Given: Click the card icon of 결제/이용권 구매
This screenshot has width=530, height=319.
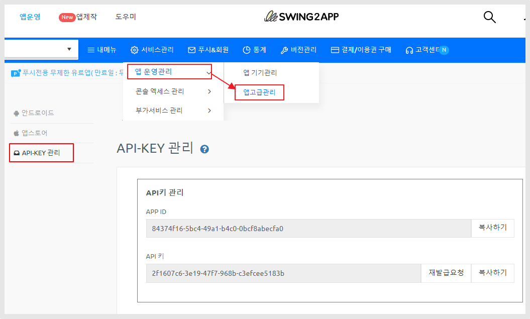Looking at the screenshot, I should pos(335,50).
